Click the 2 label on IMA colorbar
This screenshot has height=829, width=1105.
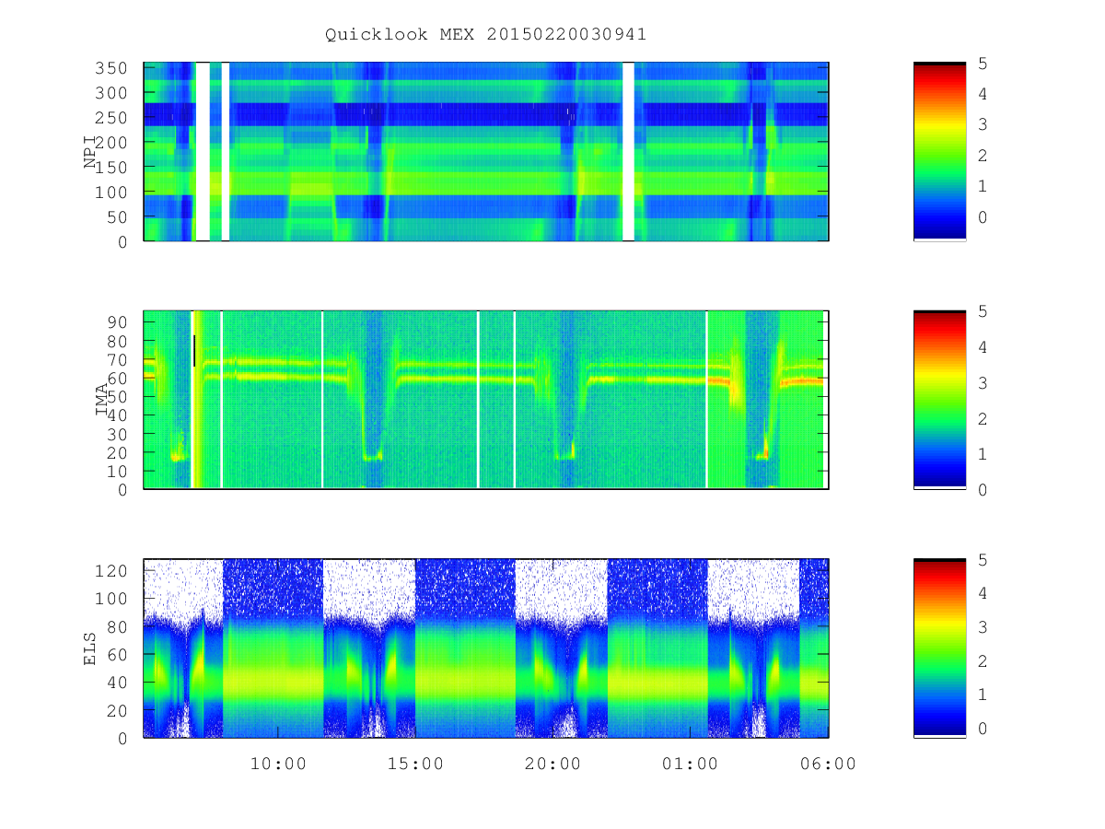point(983,418)
